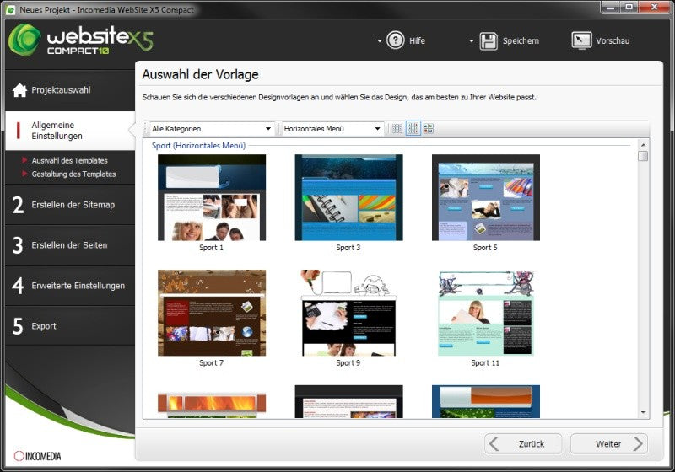Select the medium thumbnails view icon
The width and height of the screenshot is (675, 472).
(413, 128)
